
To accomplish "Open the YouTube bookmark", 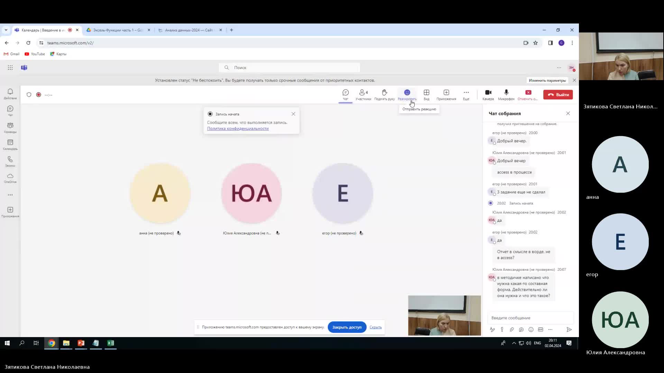I will pyautogui.click(x=35, y=54).
